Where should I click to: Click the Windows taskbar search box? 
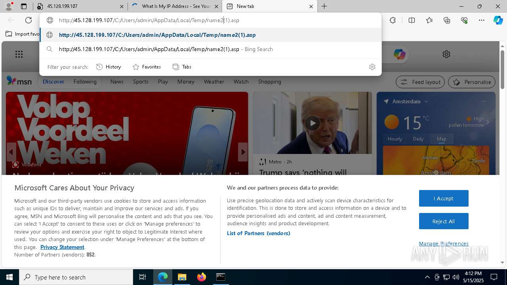[x=76, y=277]
